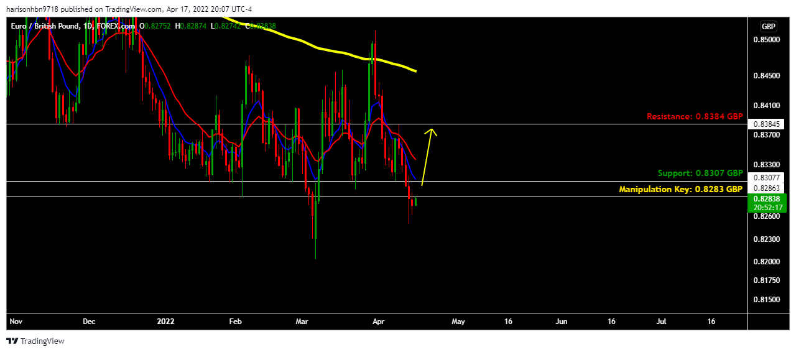Click the 0.82300 price axis label
Screen dimensions: 796x352
(x=766, y=239)
